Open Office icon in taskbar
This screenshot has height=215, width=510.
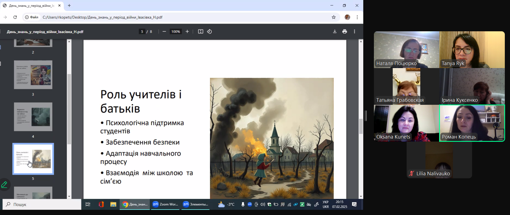point(101,204)
